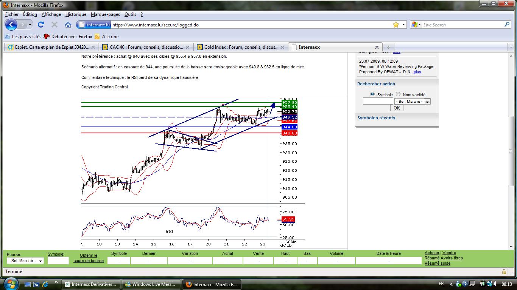The image size is (517, 290).
Task: Select the Symbole radio button
Action: [x=372, y=94]
